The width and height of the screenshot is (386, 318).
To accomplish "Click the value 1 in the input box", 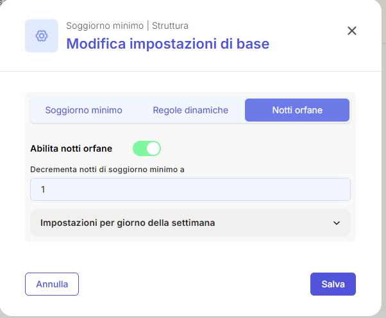I will point(43,189).
